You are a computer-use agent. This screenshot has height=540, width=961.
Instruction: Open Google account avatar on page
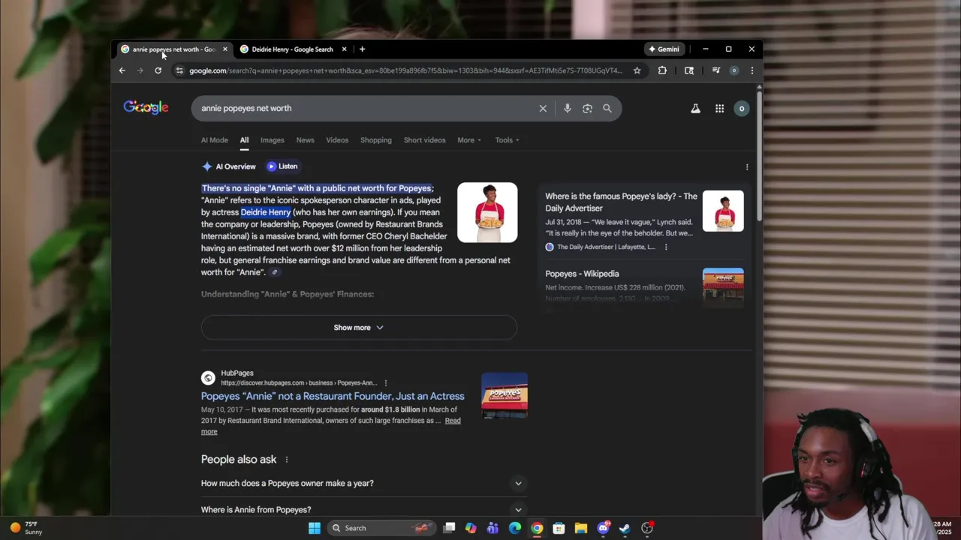click(x=741, y=109)
